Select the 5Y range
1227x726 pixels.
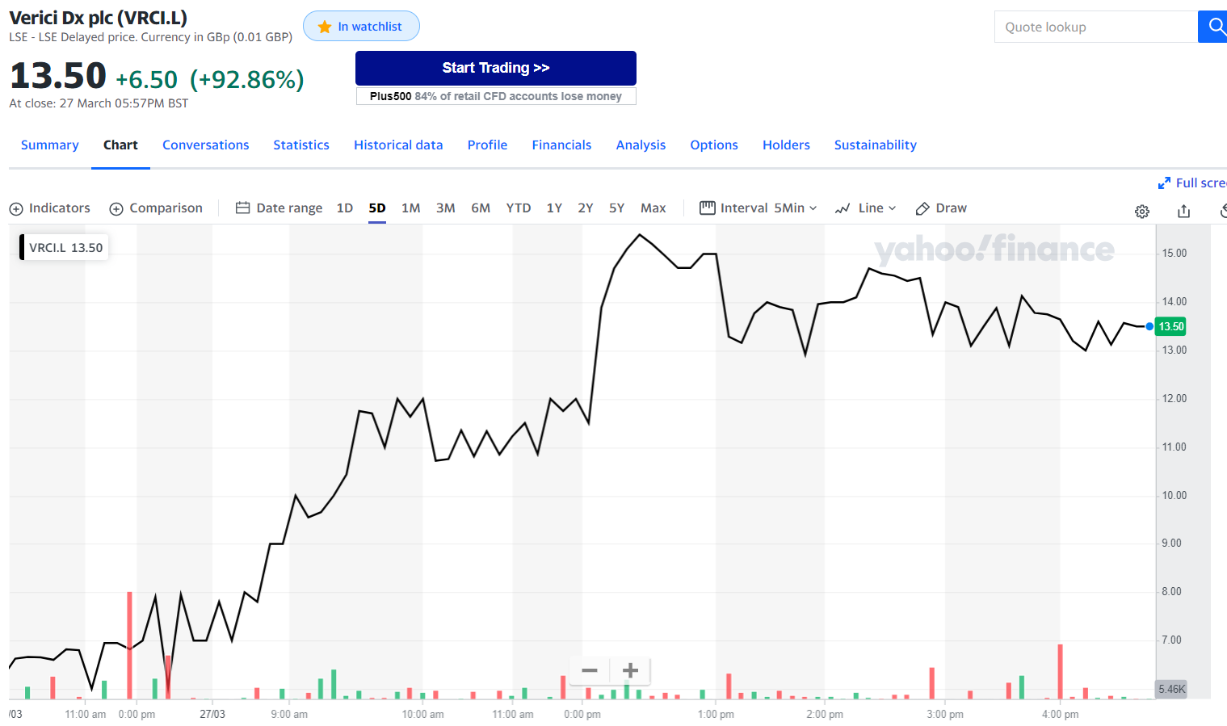[617, 208]
